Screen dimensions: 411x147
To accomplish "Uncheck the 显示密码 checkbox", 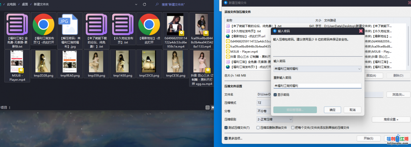I will (275, 95).
